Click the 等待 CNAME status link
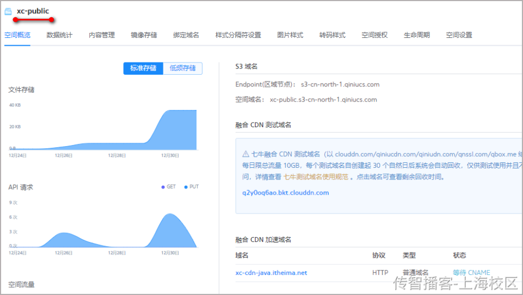523x295 pixels. point(471,273)
